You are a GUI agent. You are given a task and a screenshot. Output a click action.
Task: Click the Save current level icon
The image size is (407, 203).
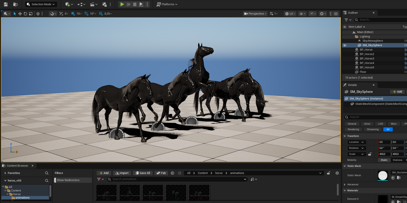point(6,4)
